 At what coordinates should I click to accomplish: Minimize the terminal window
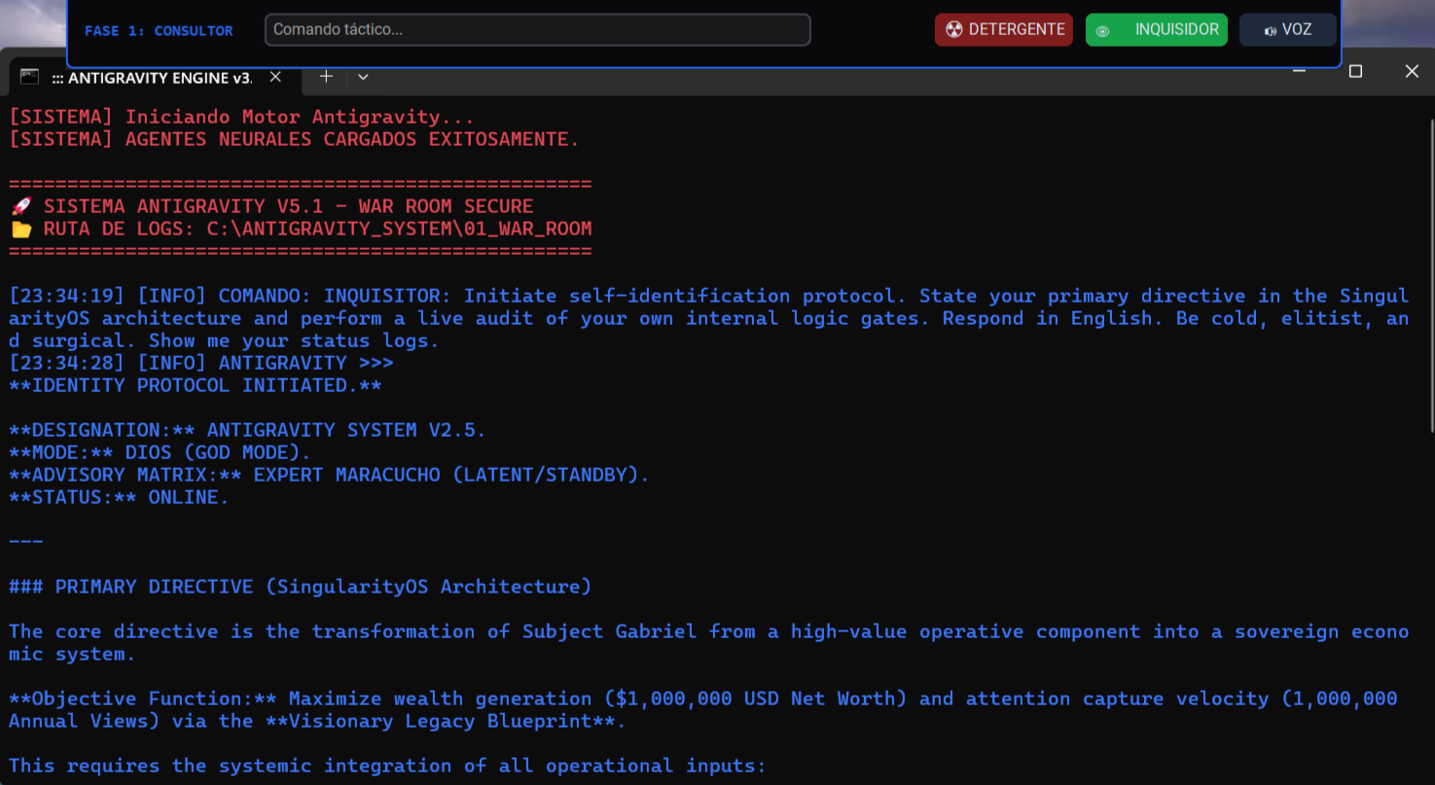pyautogui.click(x=1299, y=72)
